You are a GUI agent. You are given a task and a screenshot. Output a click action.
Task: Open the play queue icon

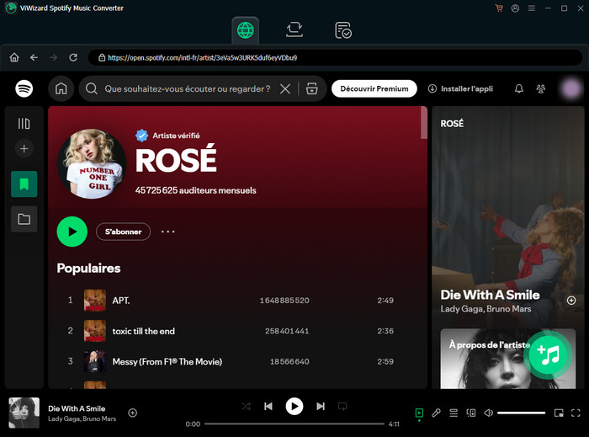pos(454,413)
